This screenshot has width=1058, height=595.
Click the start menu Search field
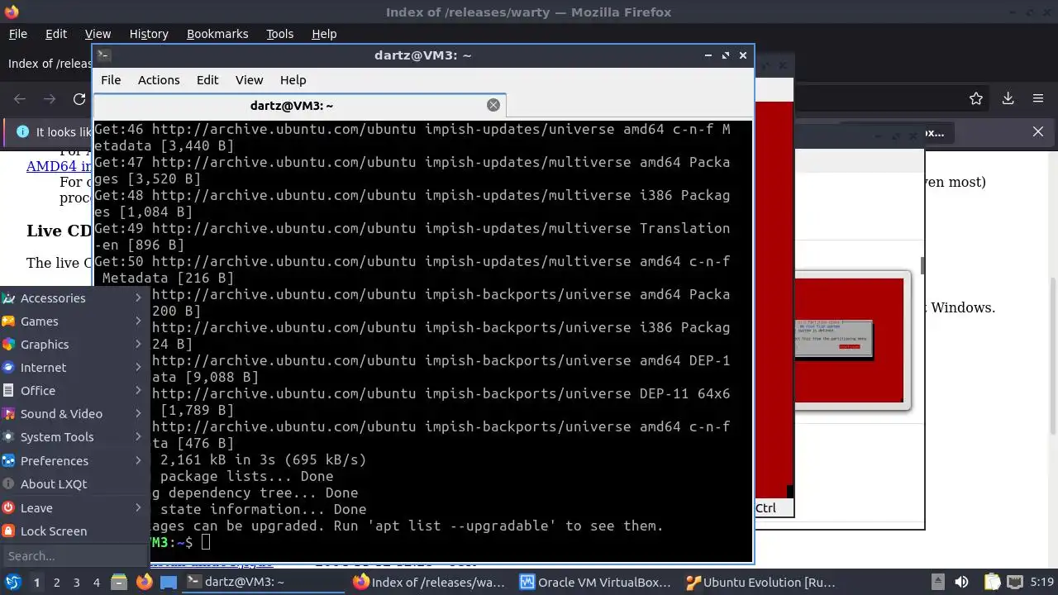74,556
